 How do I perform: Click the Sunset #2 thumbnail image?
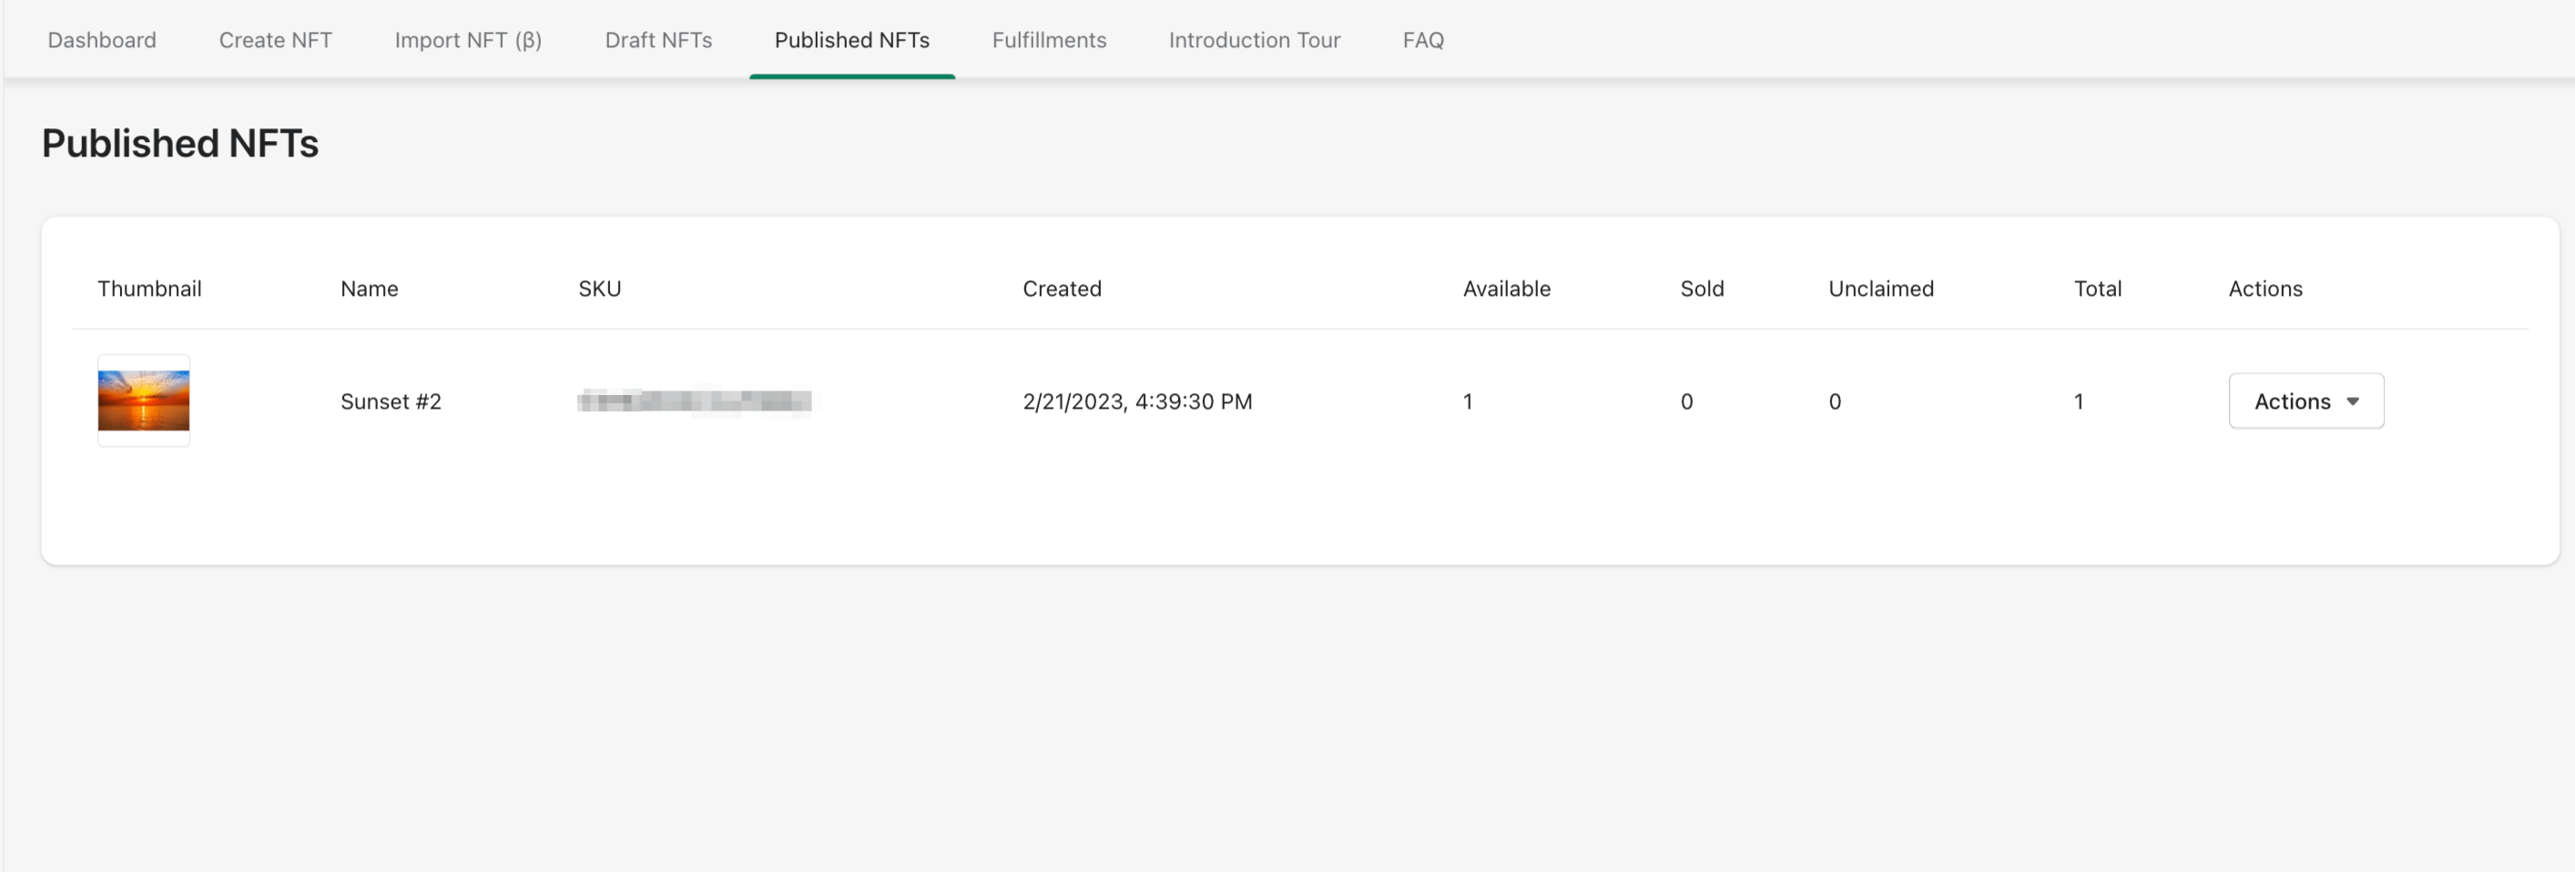(144, 401)
